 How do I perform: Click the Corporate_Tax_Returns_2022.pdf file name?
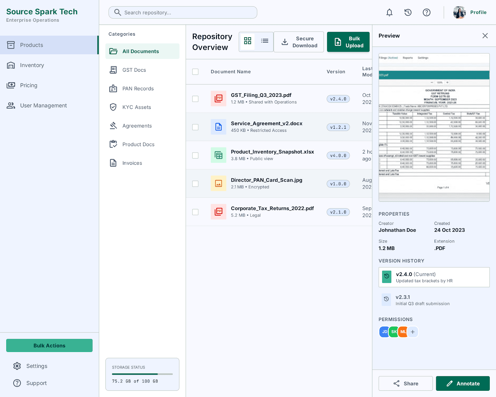point(272,208)
